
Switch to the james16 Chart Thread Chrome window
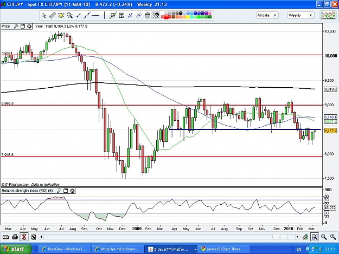pyautogui.click(x=223, y=249)
